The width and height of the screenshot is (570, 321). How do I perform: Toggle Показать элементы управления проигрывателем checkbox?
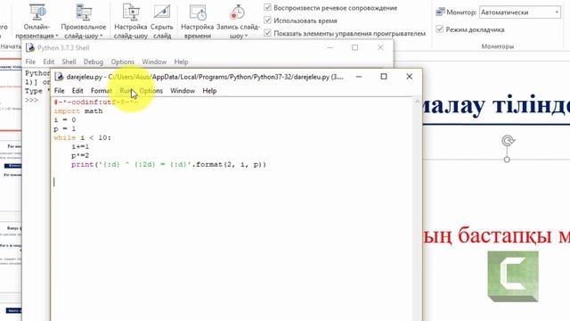pos(267,33)
